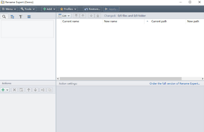Maximize the Rename Expert window
This screenshot has height=132, width=204.
tap(190, 2)
